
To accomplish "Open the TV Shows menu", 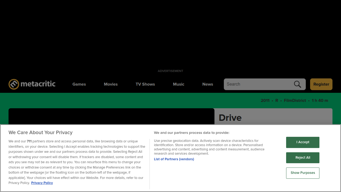I will tap(145, 84).
